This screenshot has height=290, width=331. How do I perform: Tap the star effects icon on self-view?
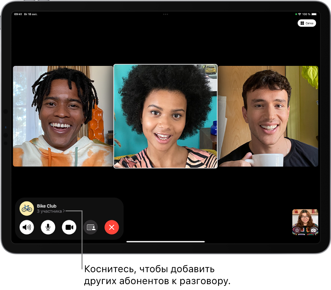[x=297, y=230]
